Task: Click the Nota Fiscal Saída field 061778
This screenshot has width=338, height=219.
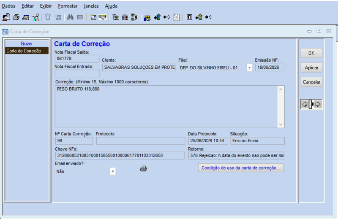Action: 77,59
